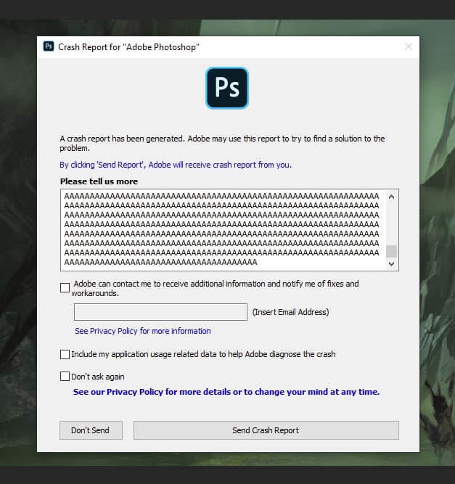Click the '(Insert Email Address)' label
455x484 pixels.
pos(291,312)
